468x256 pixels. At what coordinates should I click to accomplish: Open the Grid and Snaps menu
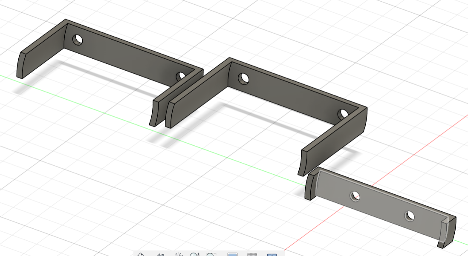[252, 254]
